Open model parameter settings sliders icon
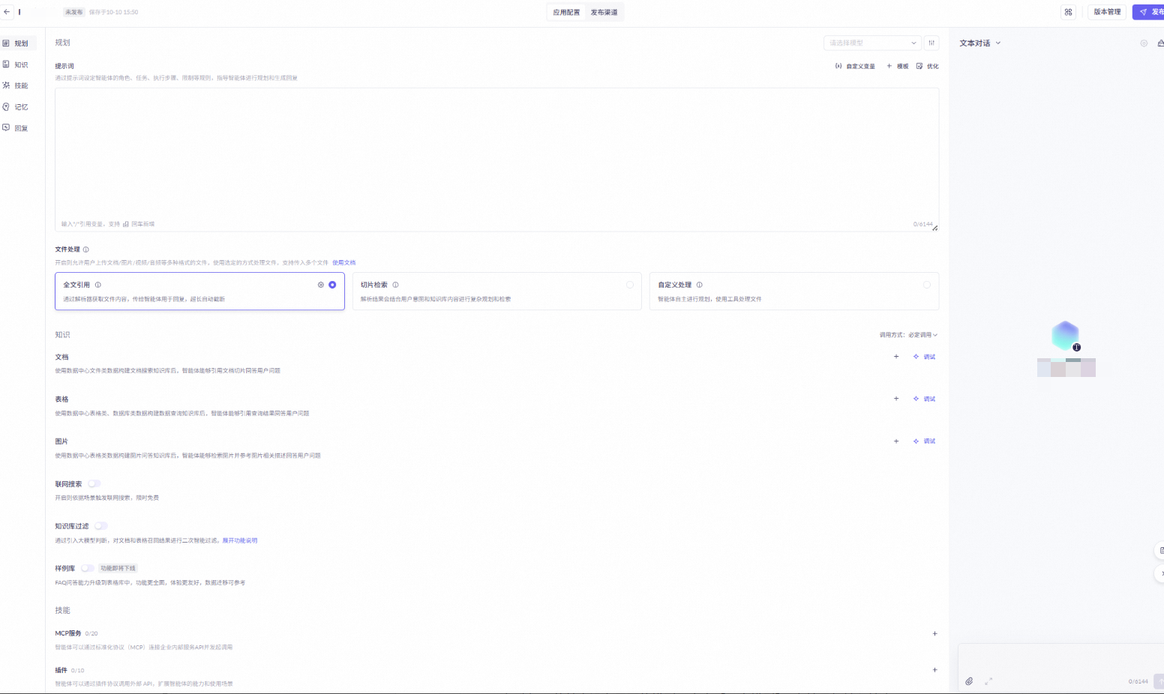The height and width of the screenshot is (694, 1164). [x=931, y=43]
